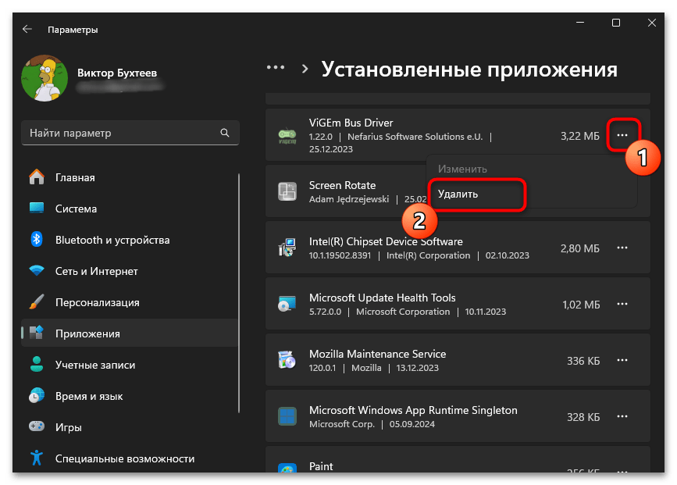Open options menu for Intel(R) Chipset Device Software
Image resolution: width=677 pixels, height=485 pixels.
coord(622,248)
